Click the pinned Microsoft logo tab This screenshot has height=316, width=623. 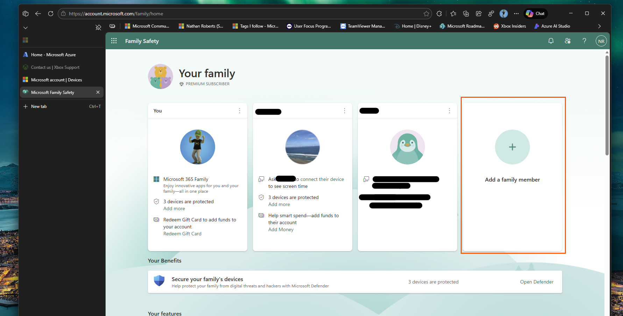click(26, 40)
